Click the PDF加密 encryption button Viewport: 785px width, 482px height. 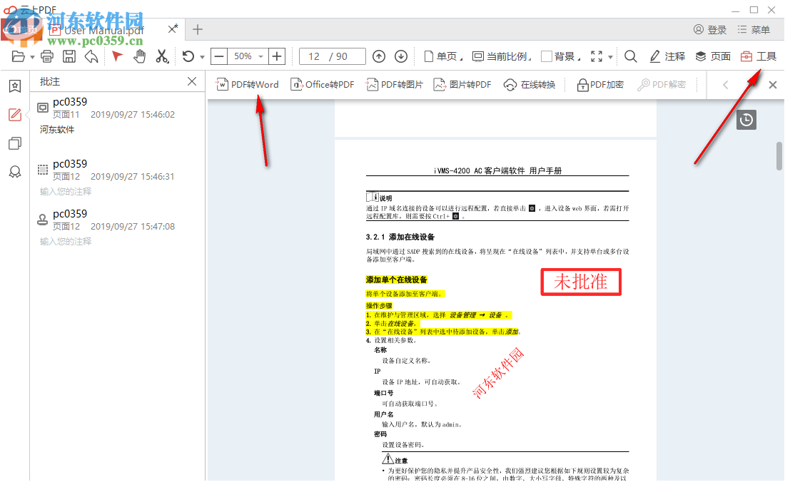pos(602,84)
